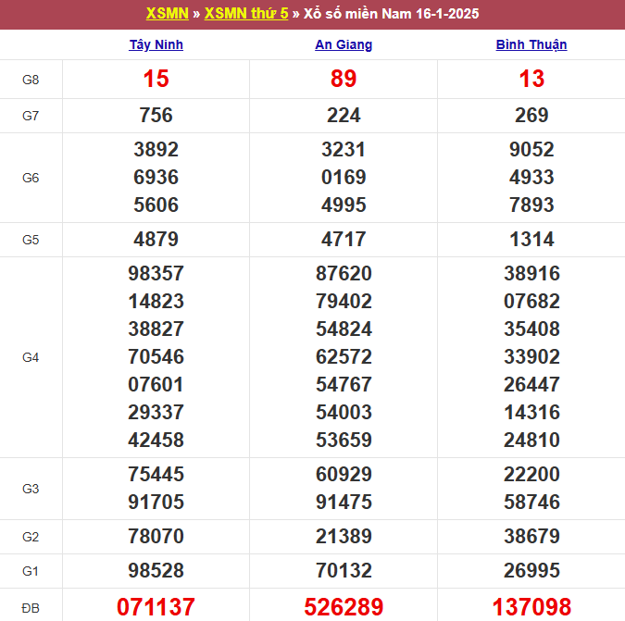Click the XSMN link in header
Viewport: 625px width, 621px height.
click(167, 14)
